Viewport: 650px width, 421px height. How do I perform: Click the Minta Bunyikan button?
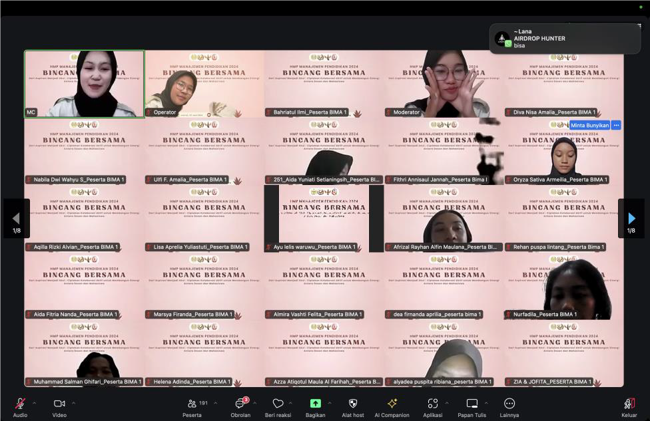[x=589, y=125]
